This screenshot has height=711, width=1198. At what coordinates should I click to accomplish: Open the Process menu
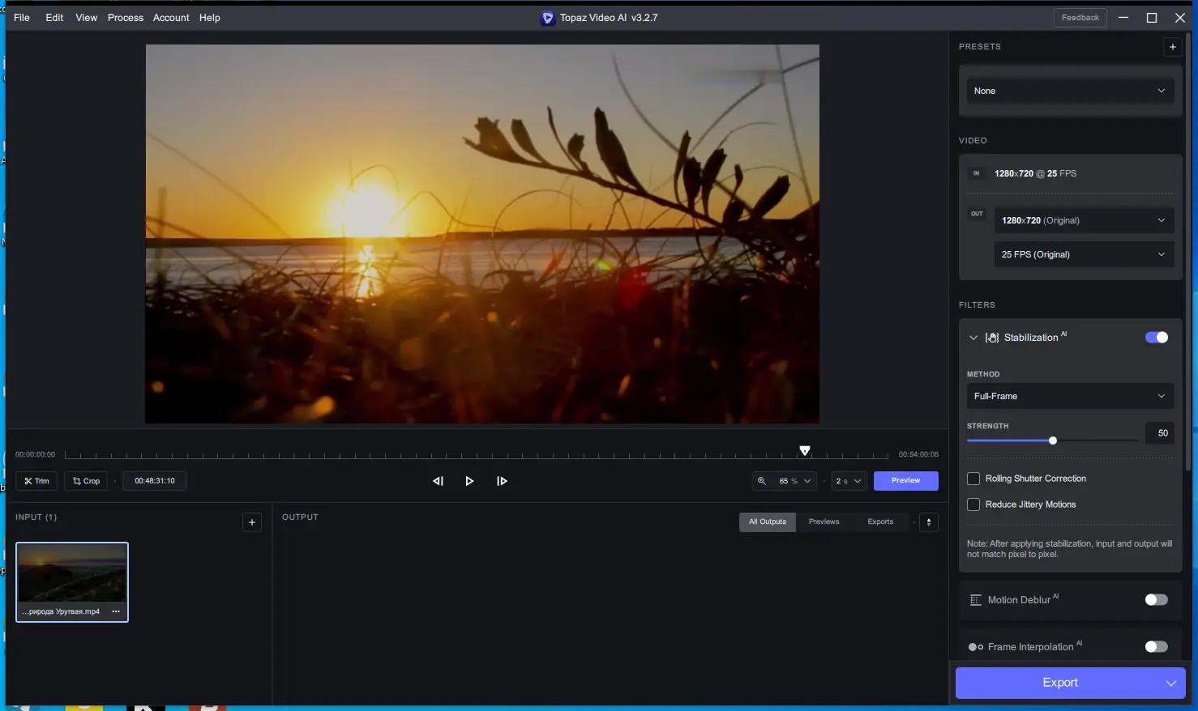(125, 18)
